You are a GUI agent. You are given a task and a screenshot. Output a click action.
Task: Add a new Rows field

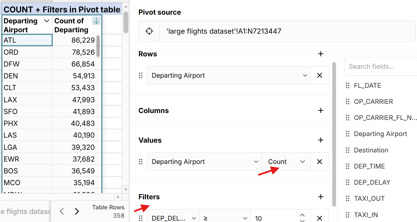pyautogui.click(x=320, y=54)
